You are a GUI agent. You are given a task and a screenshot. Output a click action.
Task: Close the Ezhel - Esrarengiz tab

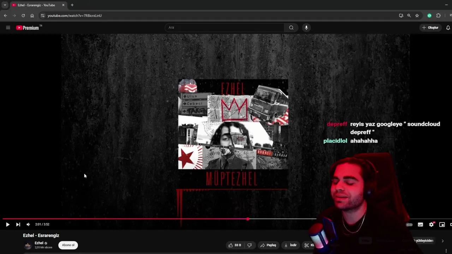click(63, 5)
